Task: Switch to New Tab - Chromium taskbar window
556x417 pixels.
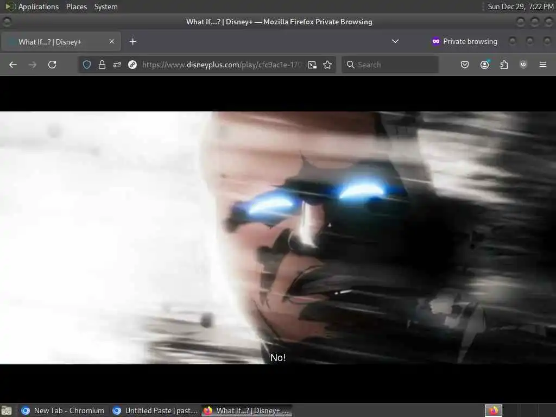Action: tap(63, 410)
